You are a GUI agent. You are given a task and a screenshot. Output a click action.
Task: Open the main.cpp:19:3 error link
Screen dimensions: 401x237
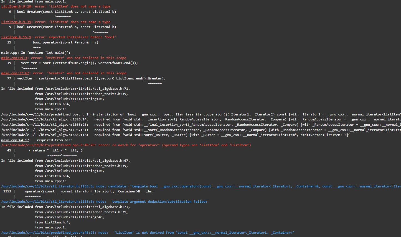click(x=13, y=58)
